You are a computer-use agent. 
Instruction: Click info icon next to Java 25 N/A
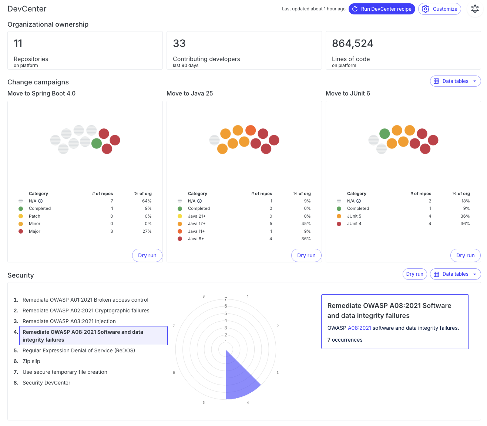(199, 201)
